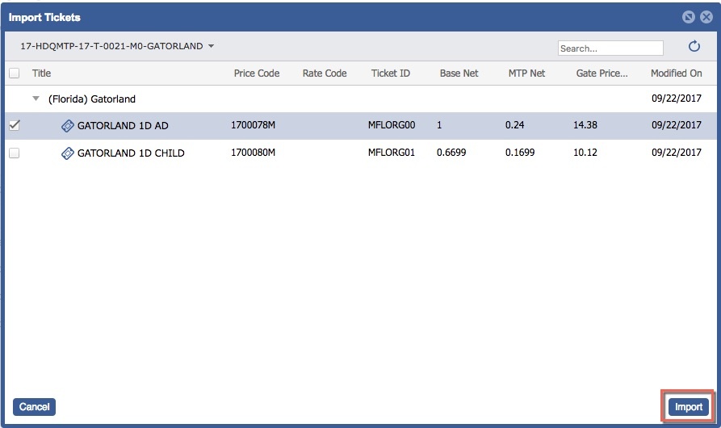Close the Import Tickets dialog
Screen dimensions: 721x428
point(706,17)
